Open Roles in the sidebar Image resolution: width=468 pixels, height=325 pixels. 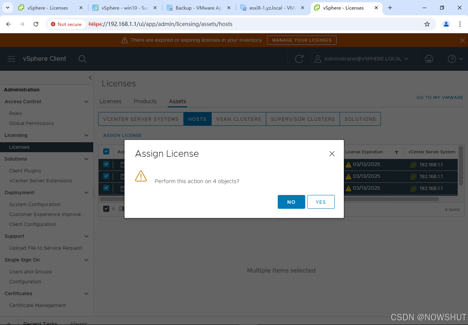coord(16,114)
